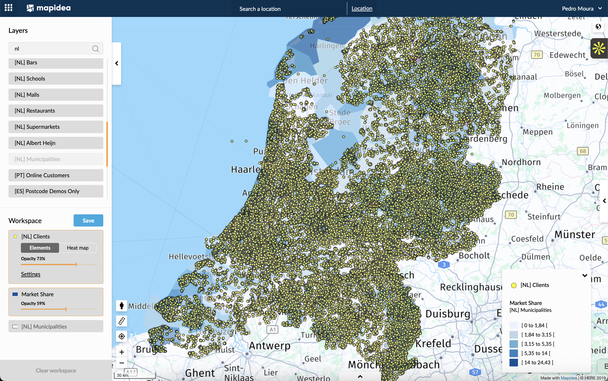Click the yellow starburst widget icon
608x381 pixels.
coord(599,48)
